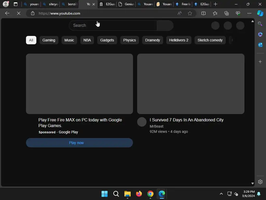Click the address bar URL
This screenshot has height=200, width=266.
(59, 13)
